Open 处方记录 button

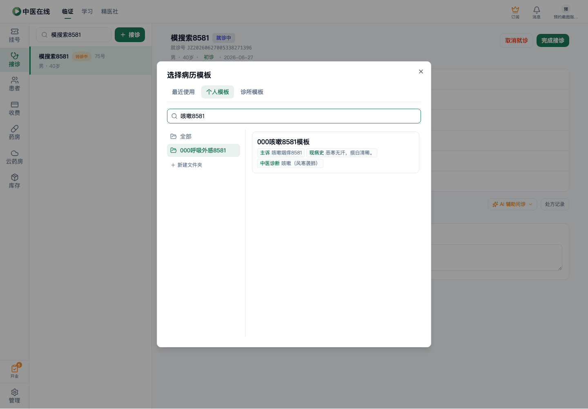[555, 204]
